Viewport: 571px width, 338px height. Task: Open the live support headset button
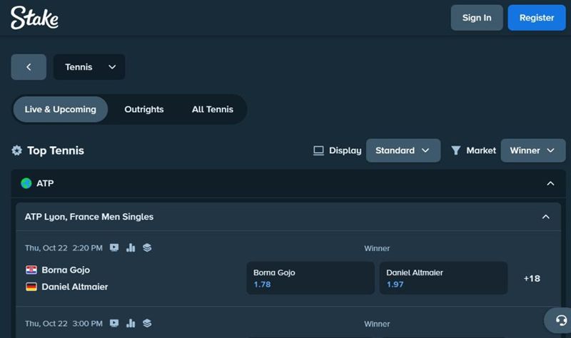click(560, 321)
